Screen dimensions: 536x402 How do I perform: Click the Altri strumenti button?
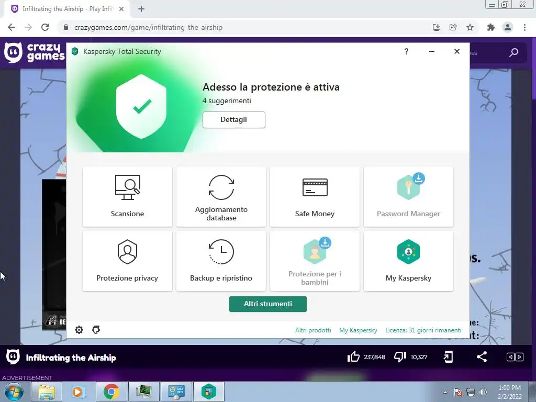pyautogui.click(x=268, y=304)
